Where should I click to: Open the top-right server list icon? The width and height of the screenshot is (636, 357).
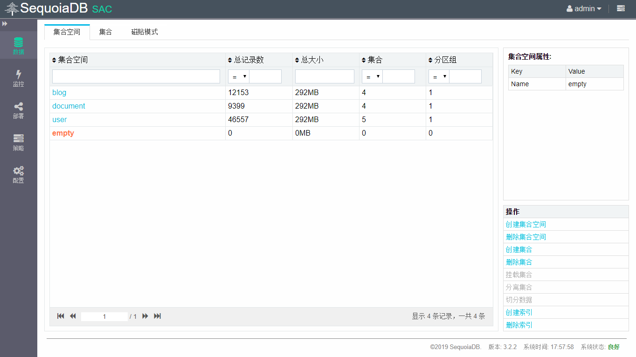pyautogui.click(x=621, y=8)
